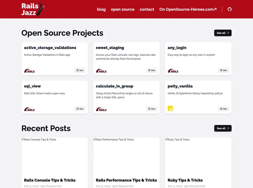Open the blog menu item
Image resolution: width=253 pixels, height=188 pixels.
101,9
